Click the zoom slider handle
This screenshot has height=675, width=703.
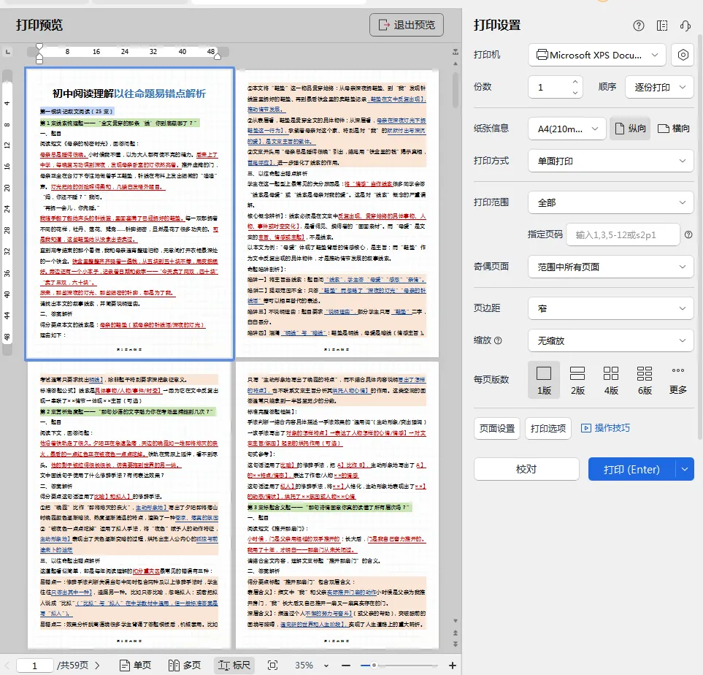374,666
